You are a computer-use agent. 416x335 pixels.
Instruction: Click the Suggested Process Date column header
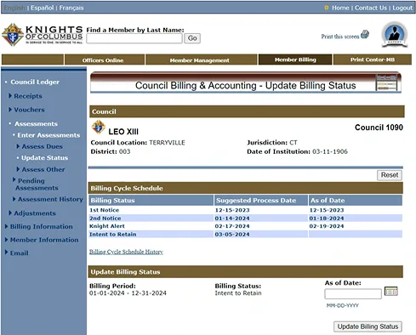[x=261, y=201]
